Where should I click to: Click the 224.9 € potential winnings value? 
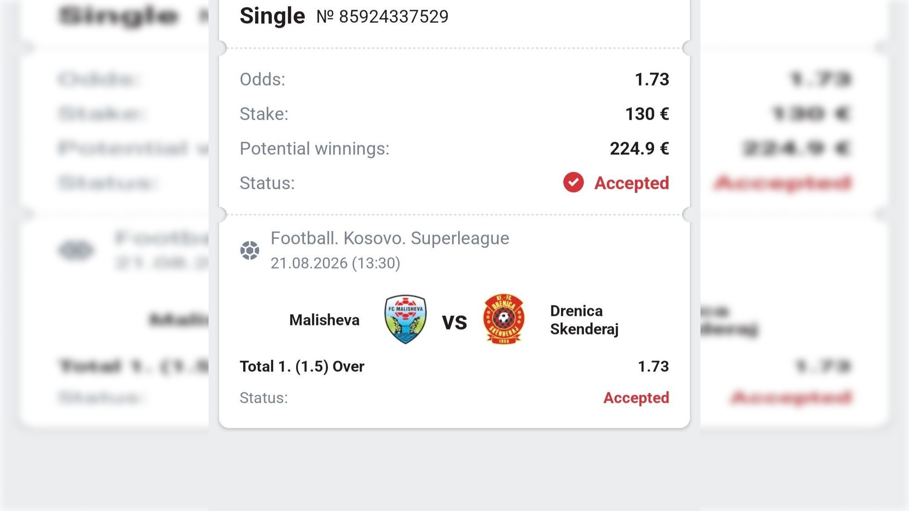tap(639, 148)
